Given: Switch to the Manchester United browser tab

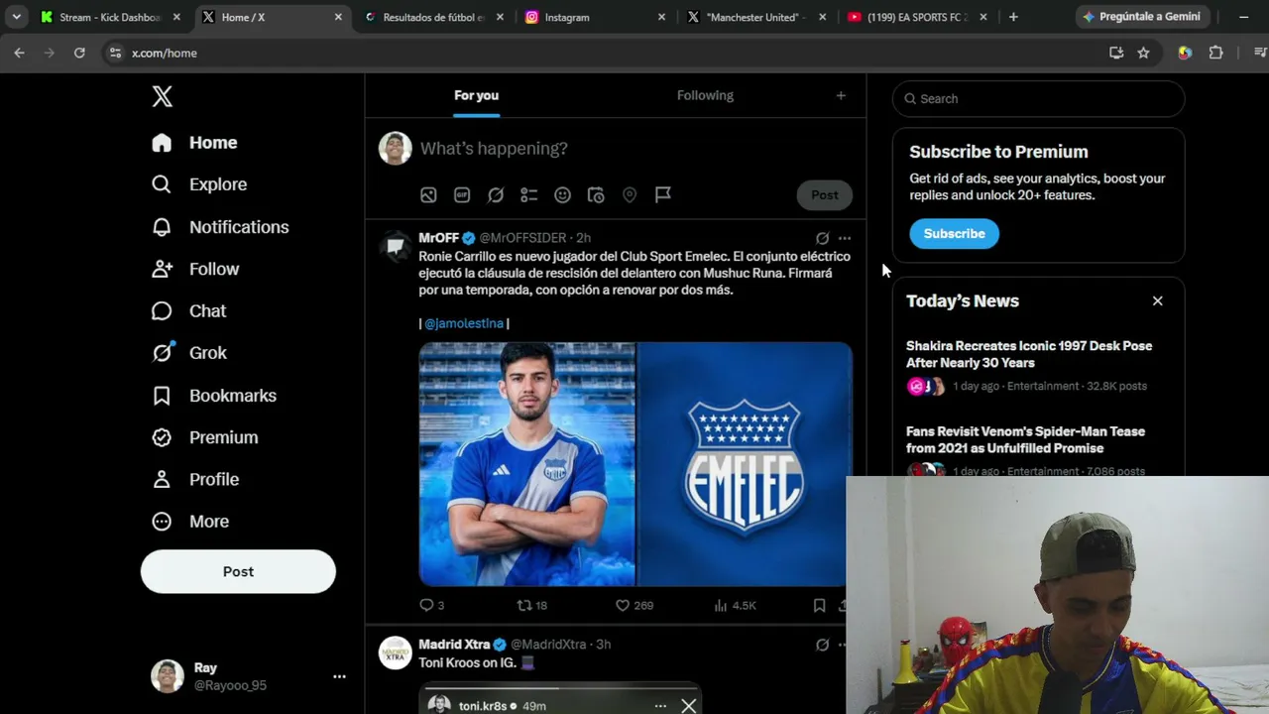Looking at the screenshot, I should point(755,17).
